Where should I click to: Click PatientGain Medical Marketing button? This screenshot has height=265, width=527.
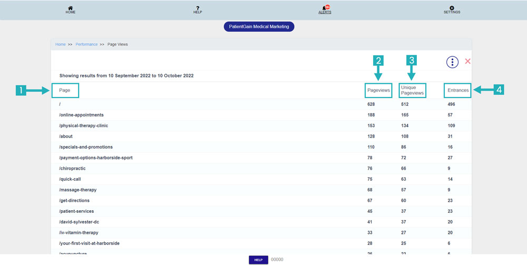259,26
